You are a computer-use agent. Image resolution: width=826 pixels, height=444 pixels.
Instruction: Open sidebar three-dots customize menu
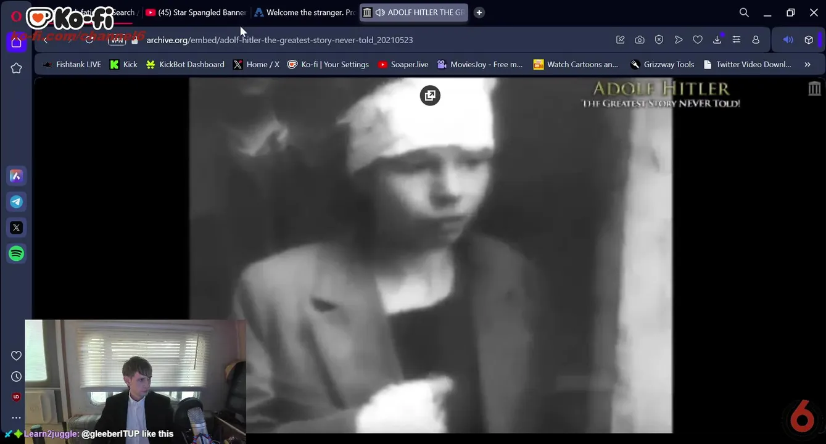(17, 417)
